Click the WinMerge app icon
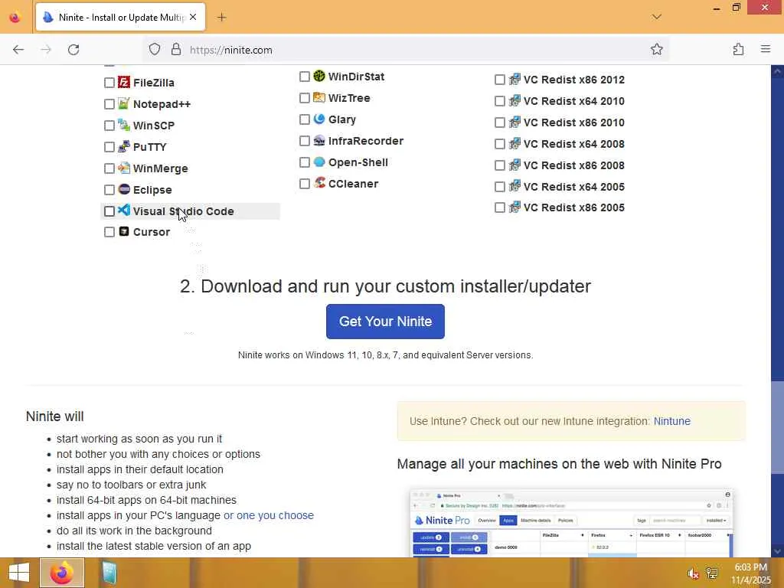The image size is (784, 588). coord(124,168)
